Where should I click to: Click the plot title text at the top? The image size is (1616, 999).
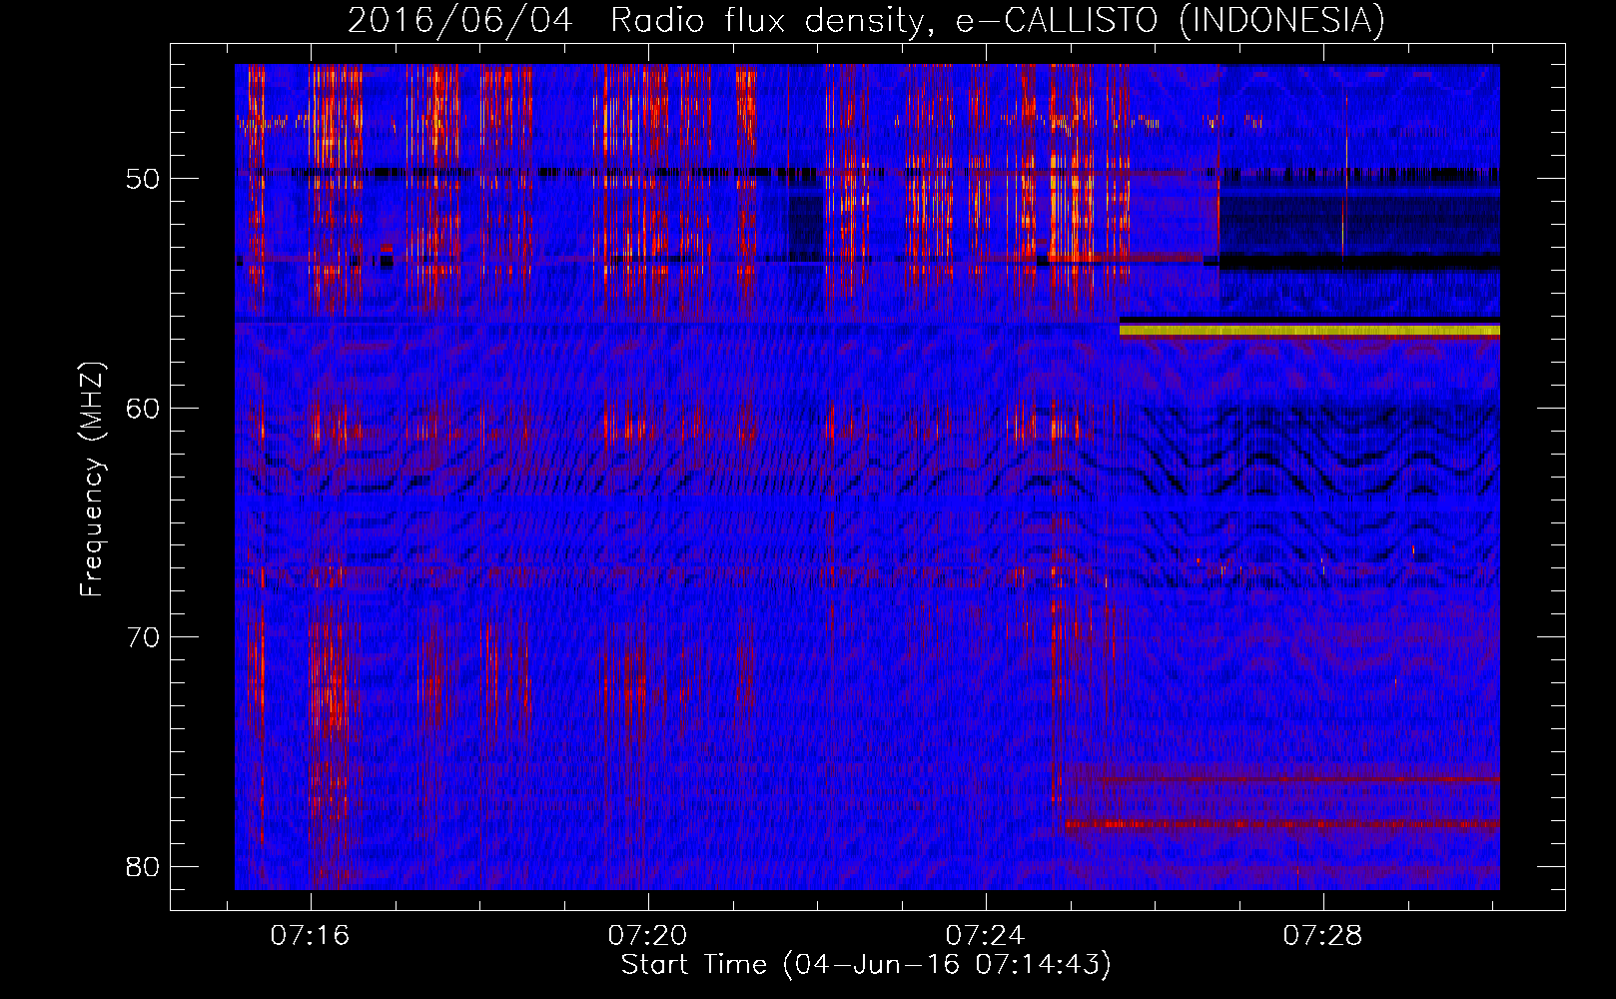[866, 20]
